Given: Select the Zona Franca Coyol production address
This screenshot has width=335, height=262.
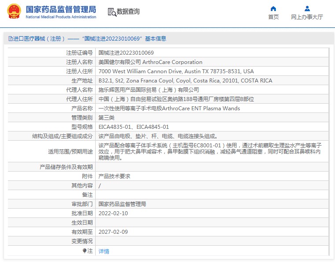Looking at the screenshot, I should (185, 81).
